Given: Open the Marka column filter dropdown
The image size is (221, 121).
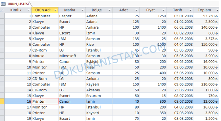Looking at the screenshot, I should [83, 10].
